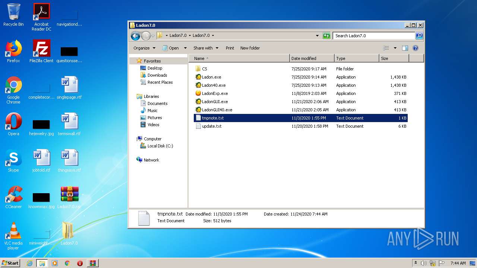Open CCleaner desktop shortcut
Screen dimensions: 477x268
(13, 197)
